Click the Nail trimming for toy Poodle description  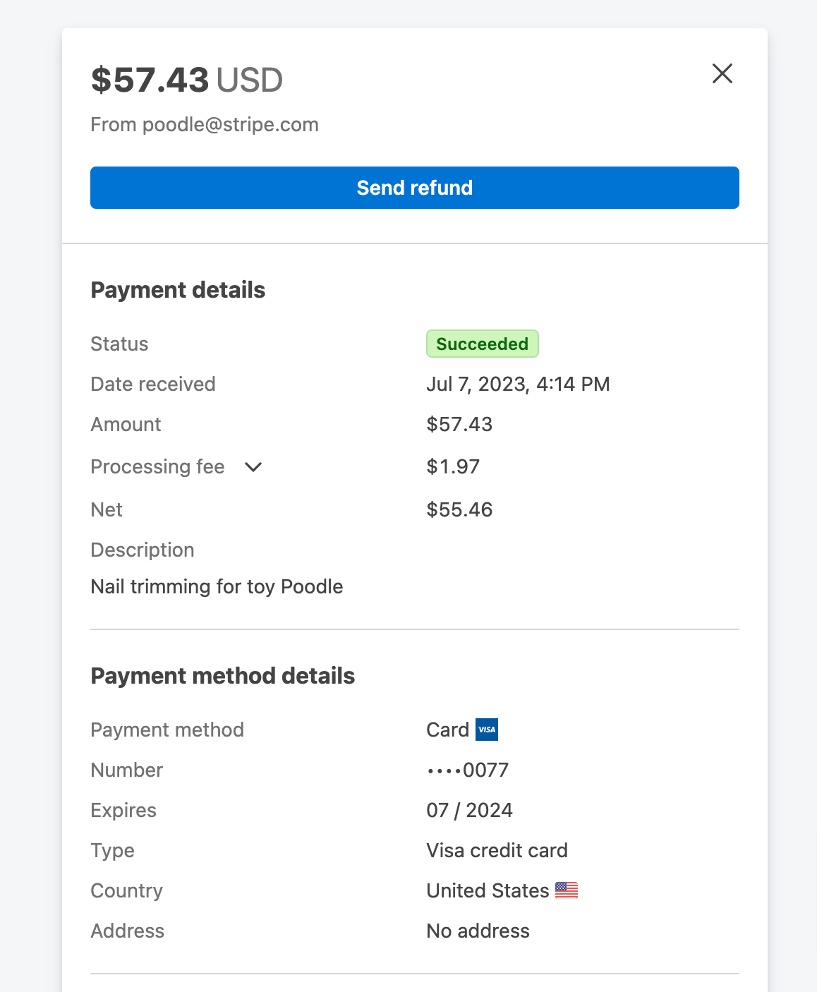[217, 587]
